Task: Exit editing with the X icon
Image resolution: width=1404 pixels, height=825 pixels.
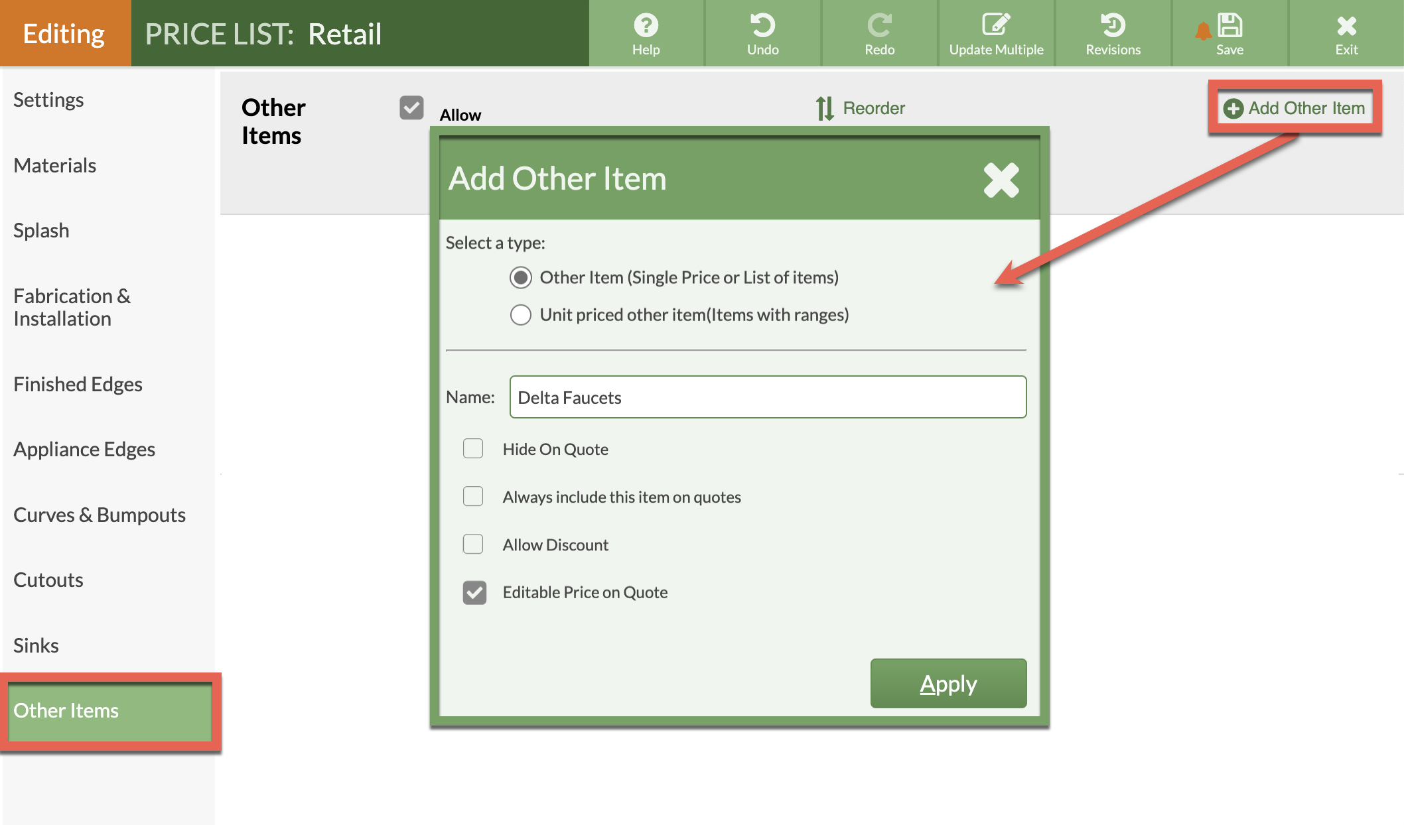Action: 1346,26
